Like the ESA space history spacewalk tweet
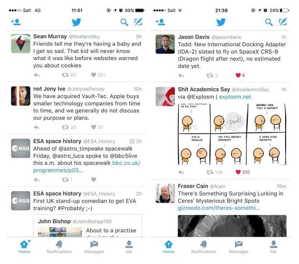 coord(94,179)
